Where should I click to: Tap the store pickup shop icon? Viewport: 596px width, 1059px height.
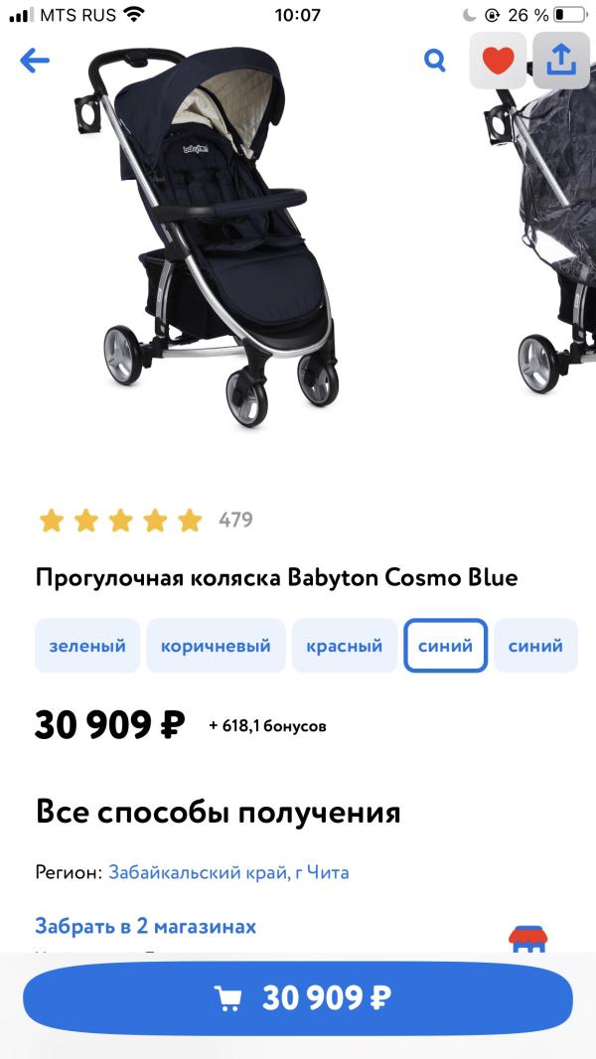527,939
